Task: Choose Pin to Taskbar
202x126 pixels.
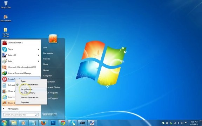Action: pos(31,89)
